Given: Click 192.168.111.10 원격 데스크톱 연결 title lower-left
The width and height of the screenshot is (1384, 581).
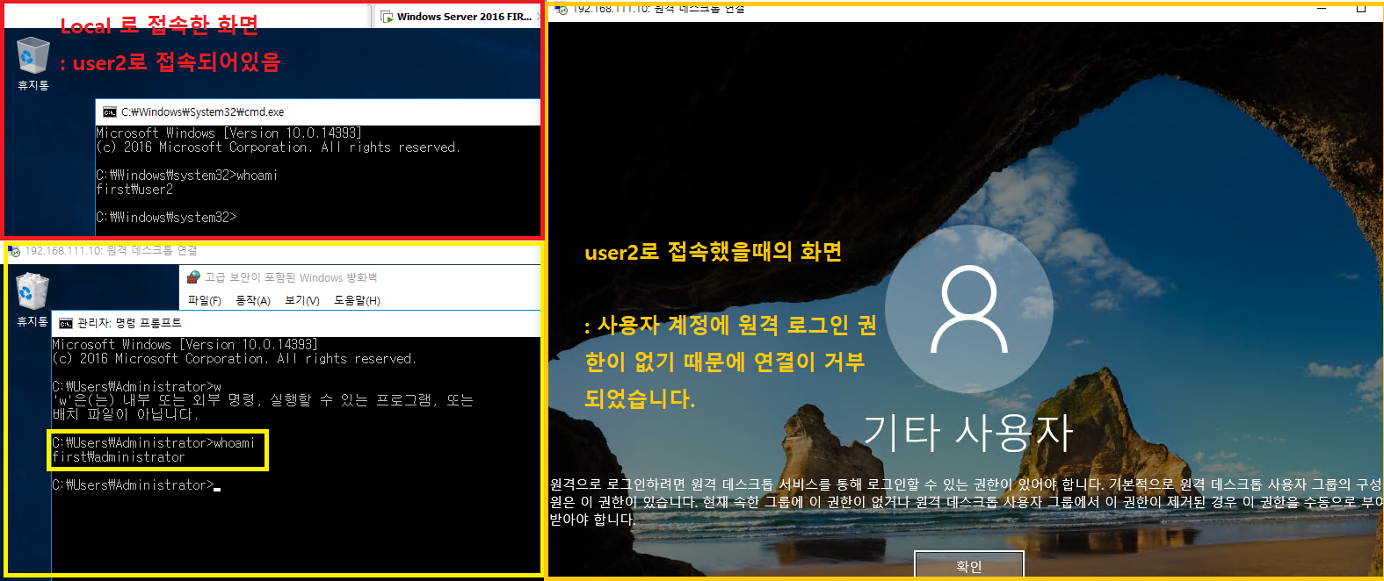Looking at the screenshot, I should pos(111,251).
